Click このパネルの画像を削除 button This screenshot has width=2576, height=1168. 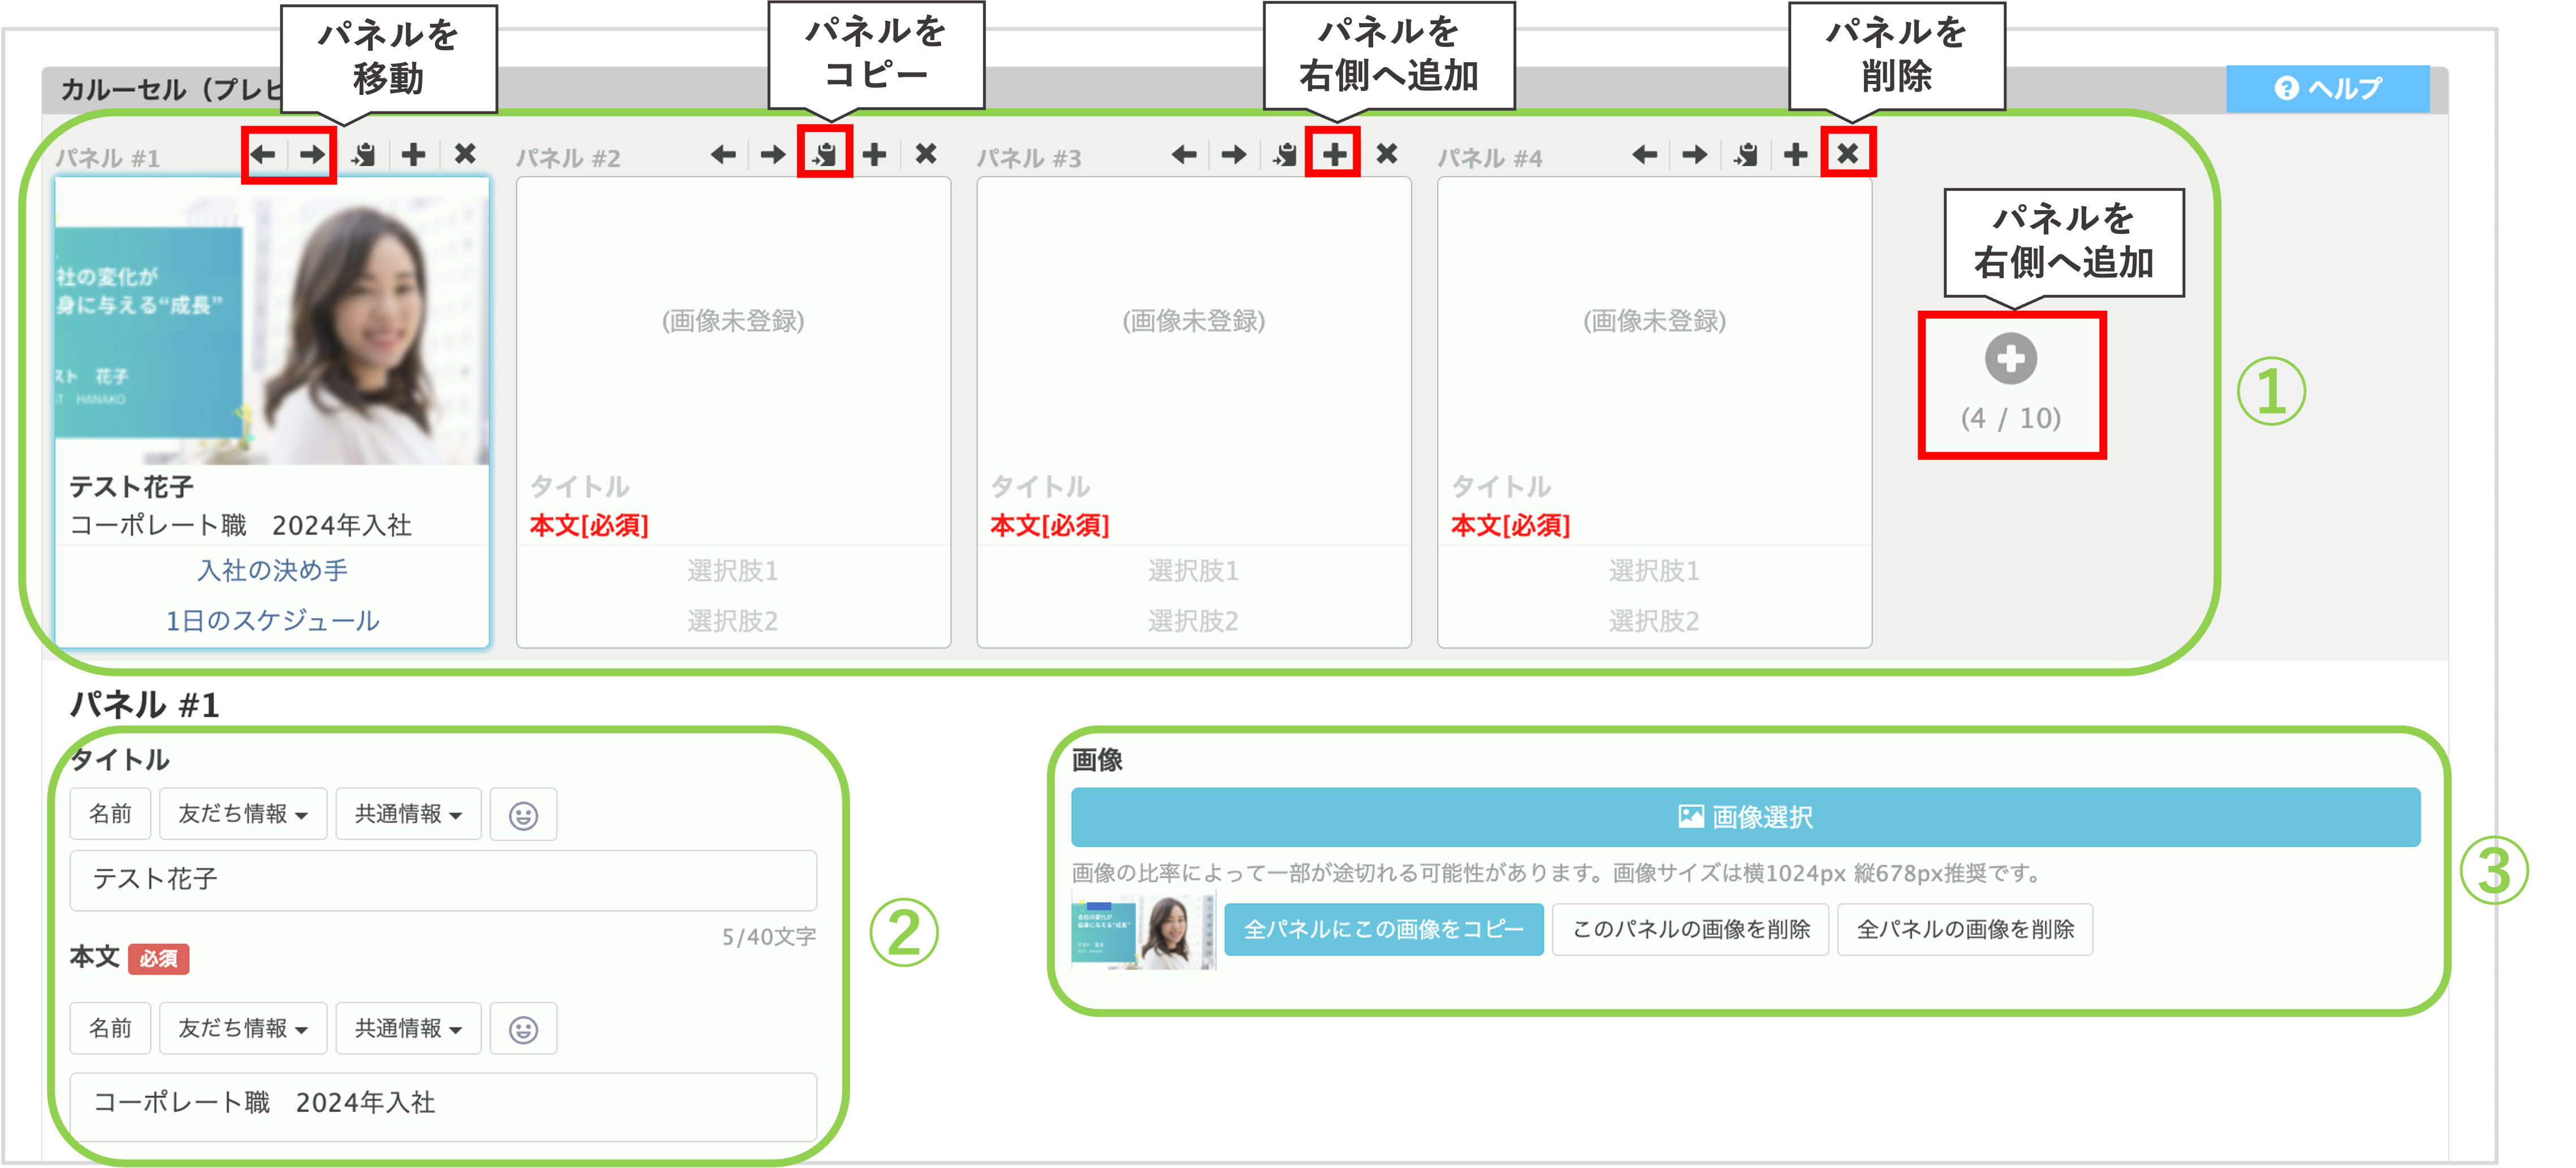tap(1690, 929)
